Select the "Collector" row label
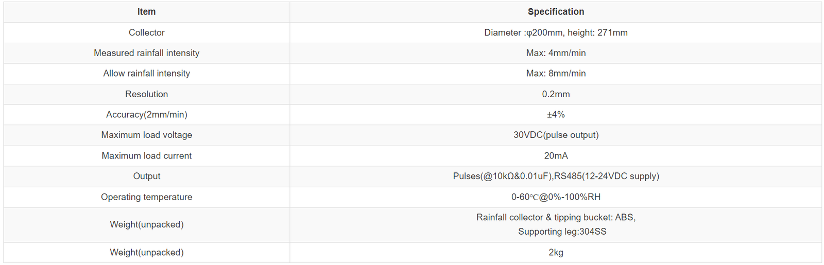Screen dimensions: 824x265 pos(146,32)
